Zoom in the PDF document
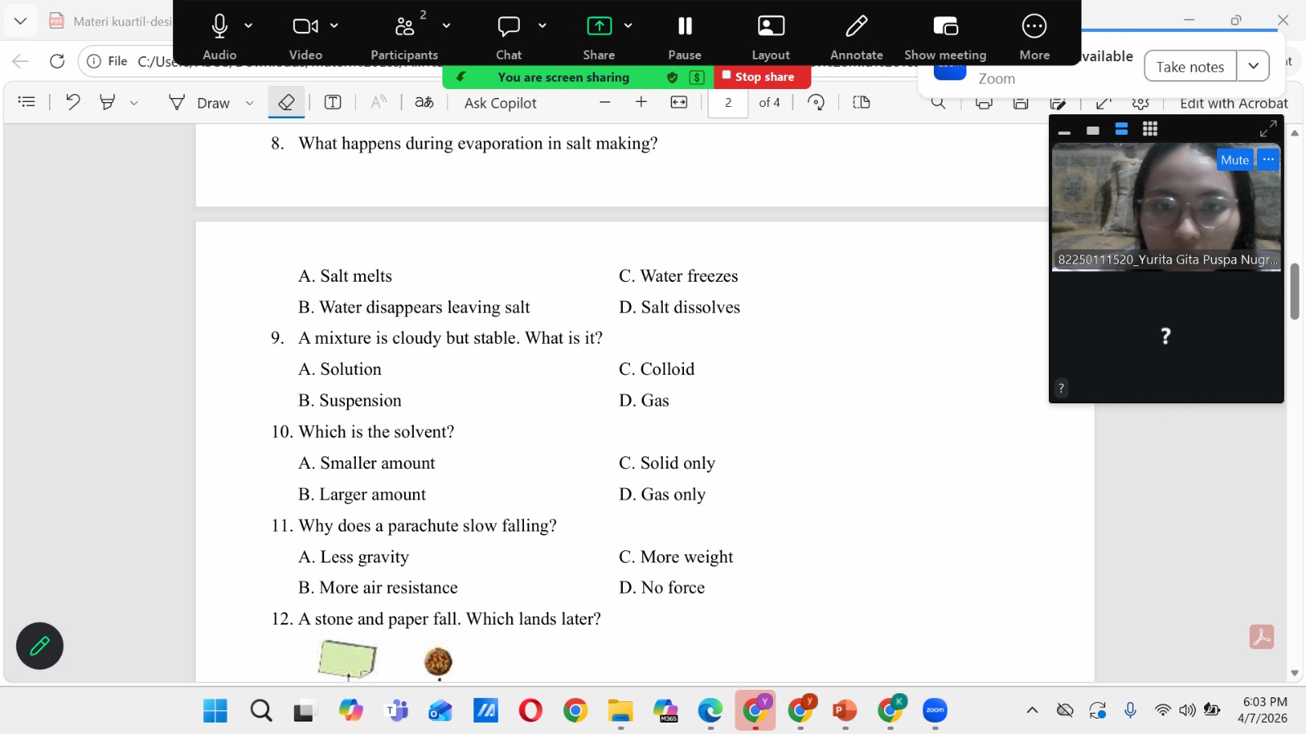The image size is (1306, 734). pos(641,102)
